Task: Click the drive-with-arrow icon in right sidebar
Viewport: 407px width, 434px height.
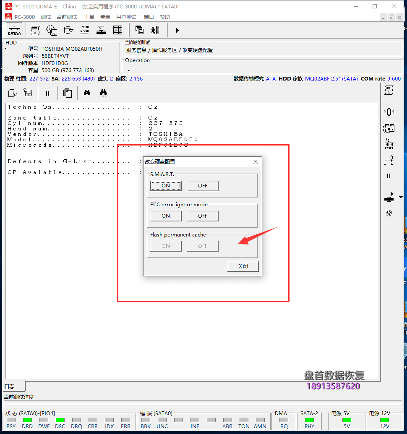Action: point(389,197)
